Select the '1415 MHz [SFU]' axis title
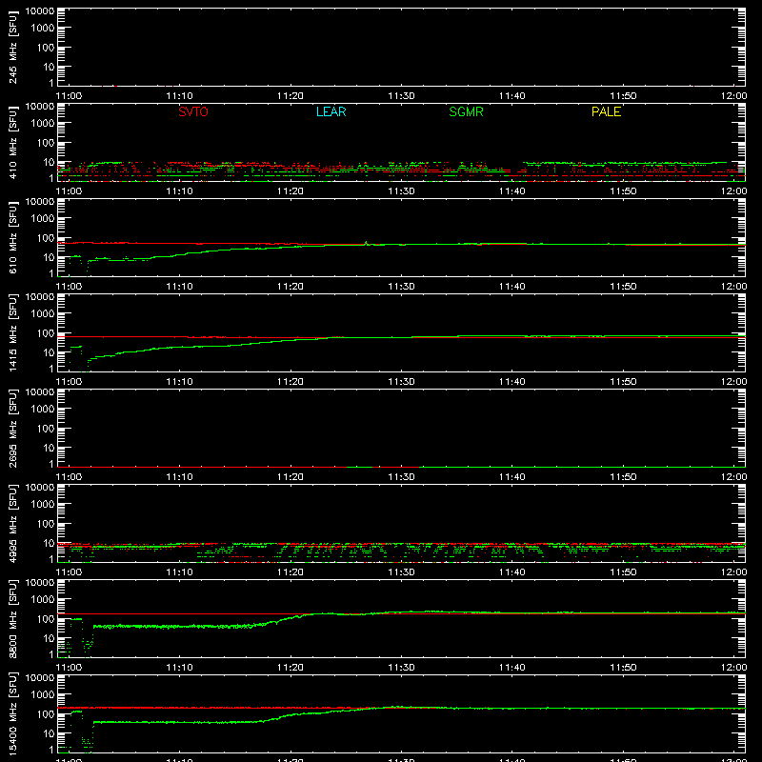Screen dimensions: 762x762 tap(13, 332)
